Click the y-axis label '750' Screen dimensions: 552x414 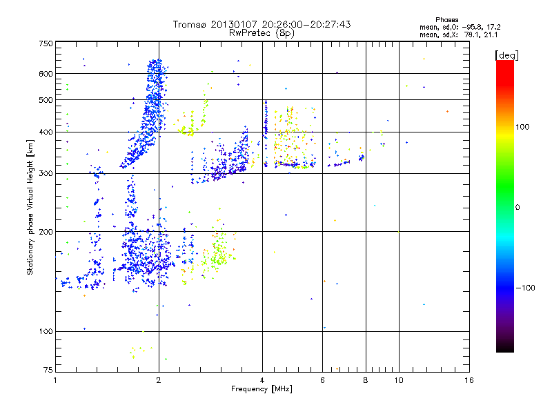coord(46,43)
